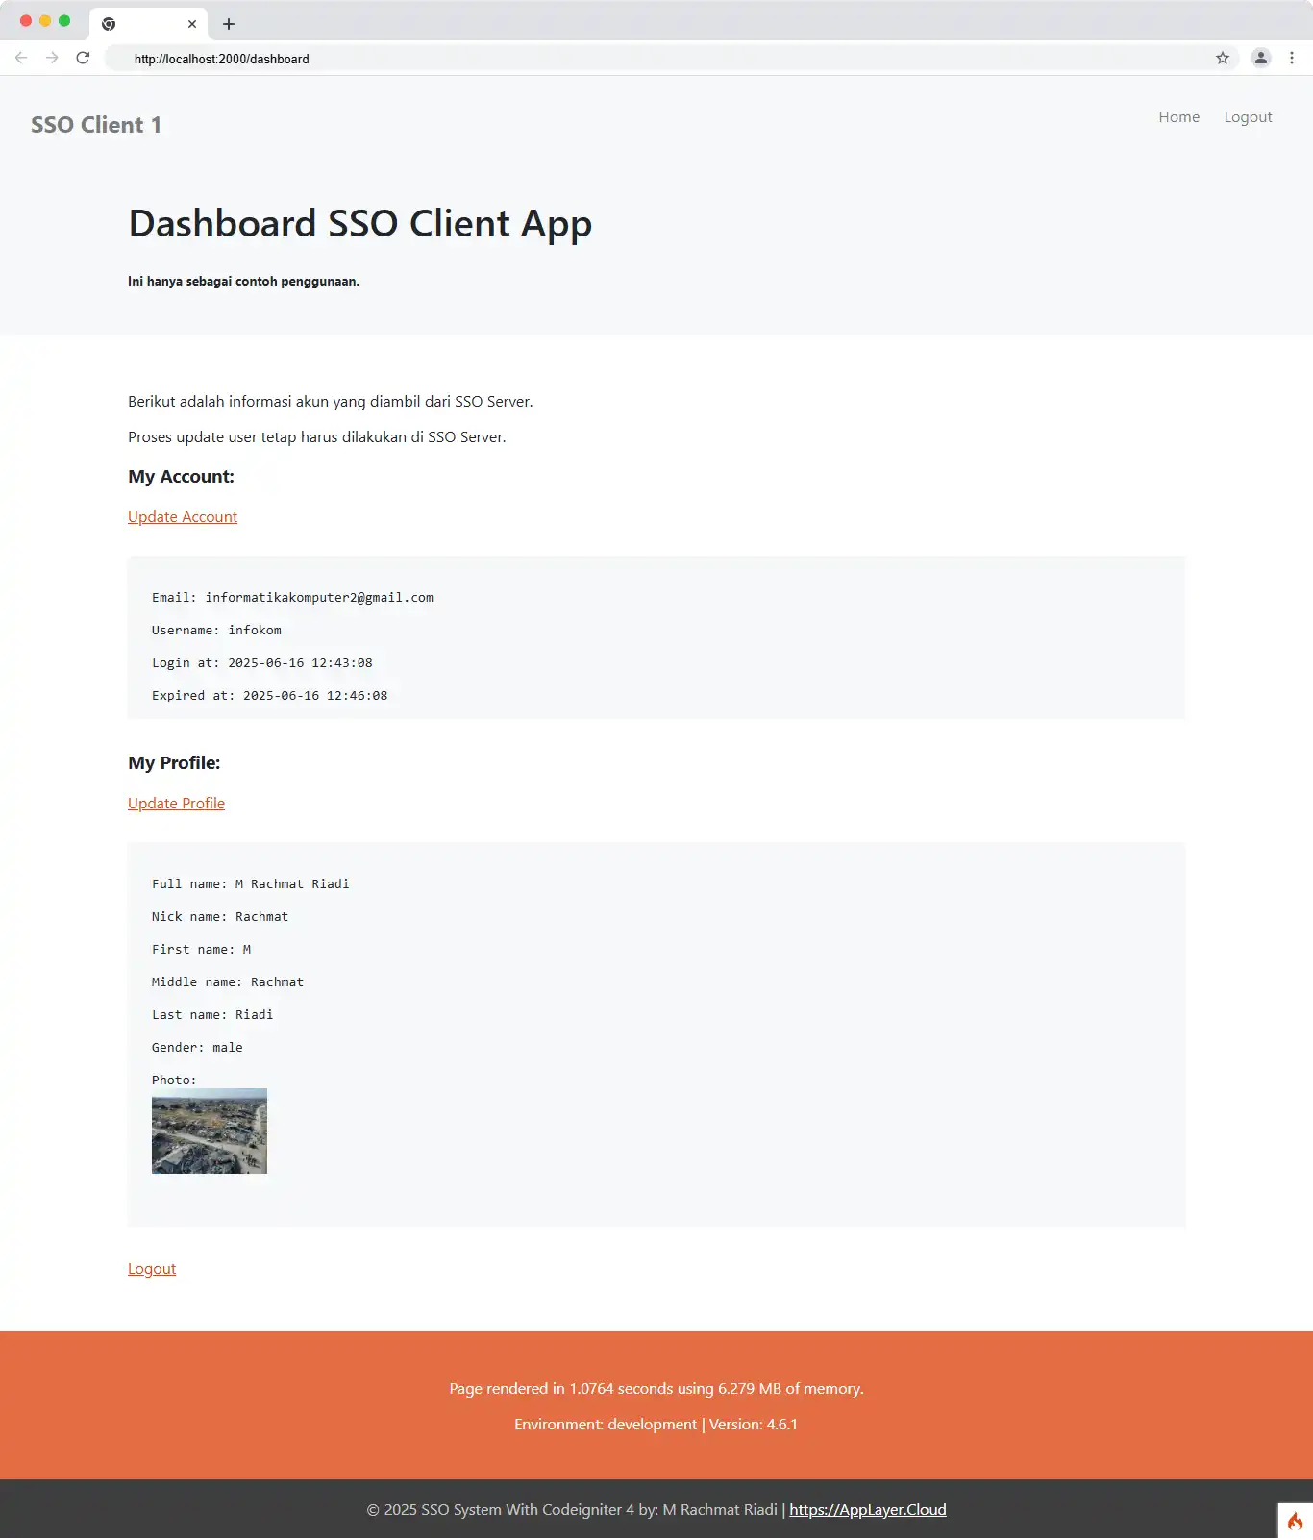Click the Photo: label
The image size is (1313, 1540).
click(x=174, y=1080)
